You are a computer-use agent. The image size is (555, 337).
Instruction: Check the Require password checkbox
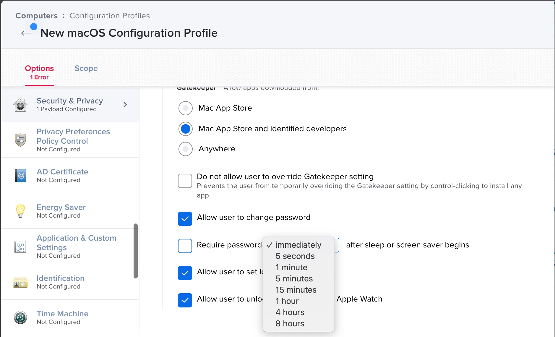185,246
